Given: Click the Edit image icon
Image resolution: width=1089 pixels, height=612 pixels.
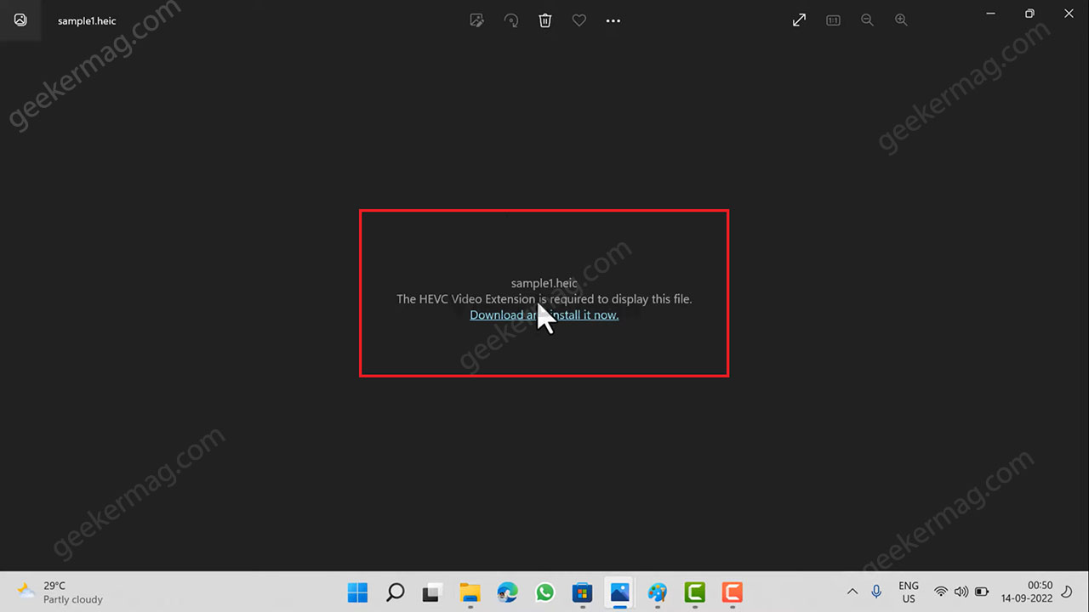Looking at the screenshot, I should [477, 20].
